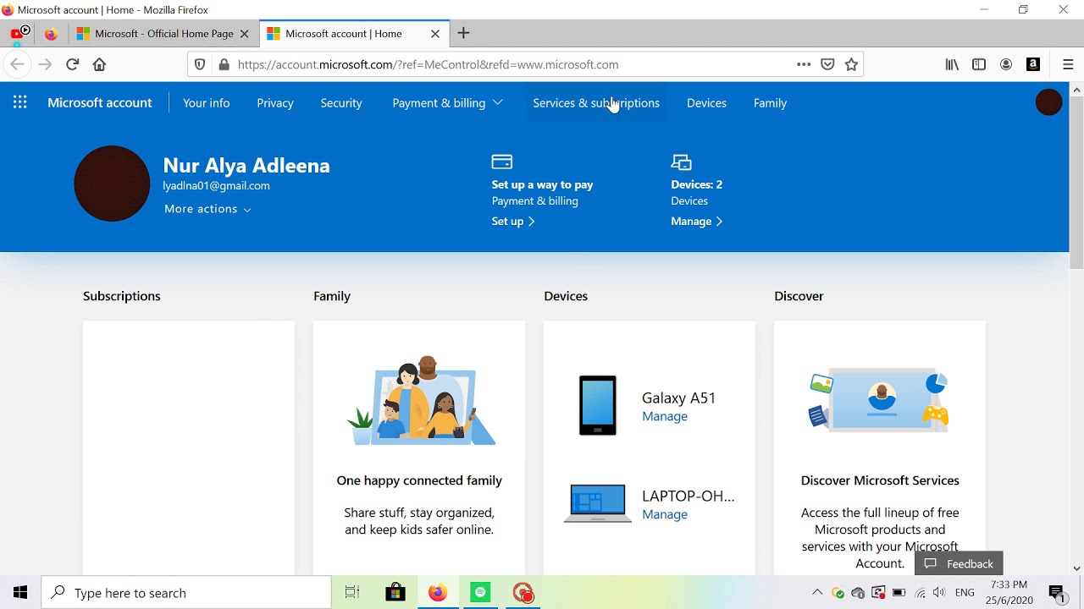Open Firefox library icon

click(x=952, y=64)
